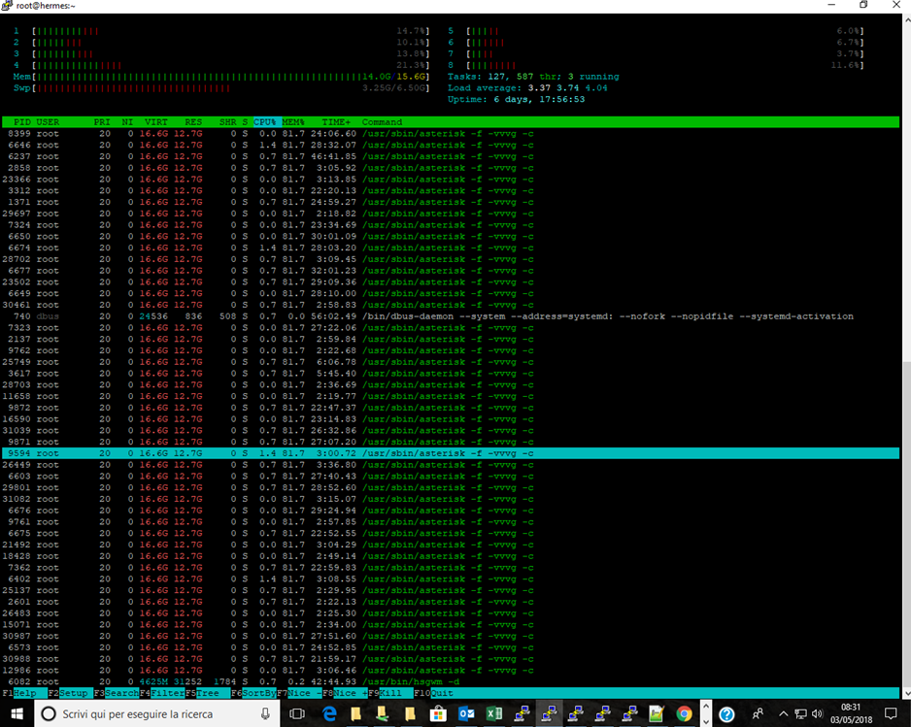
Task: Click the Mem usage meter bar
Action: [x=221, y=77]
